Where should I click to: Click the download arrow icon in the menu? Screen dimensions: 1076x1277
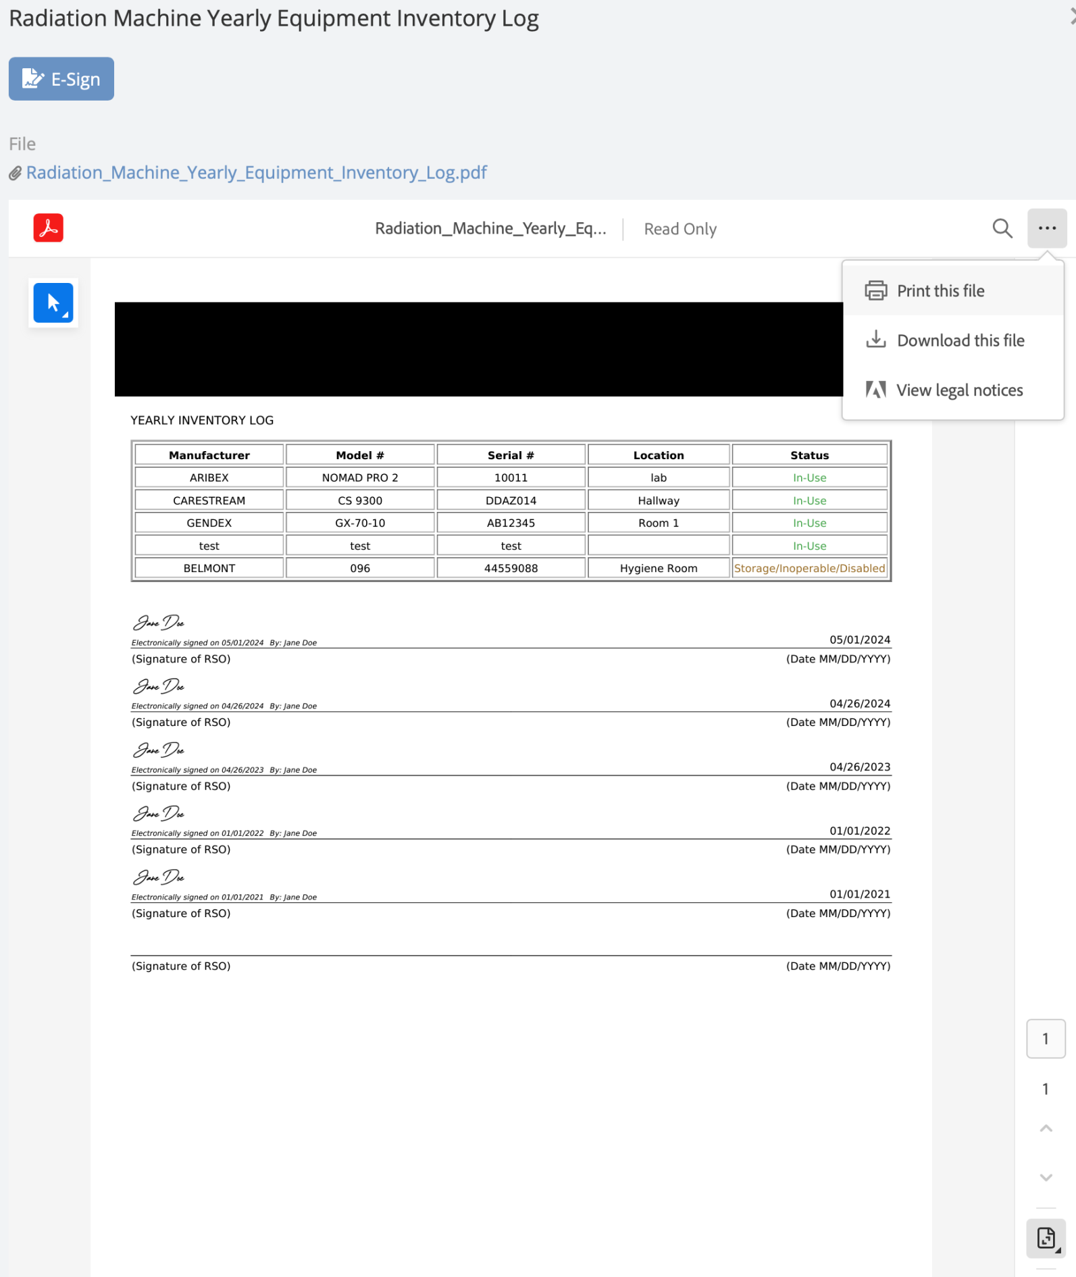[x=875, y=340]
